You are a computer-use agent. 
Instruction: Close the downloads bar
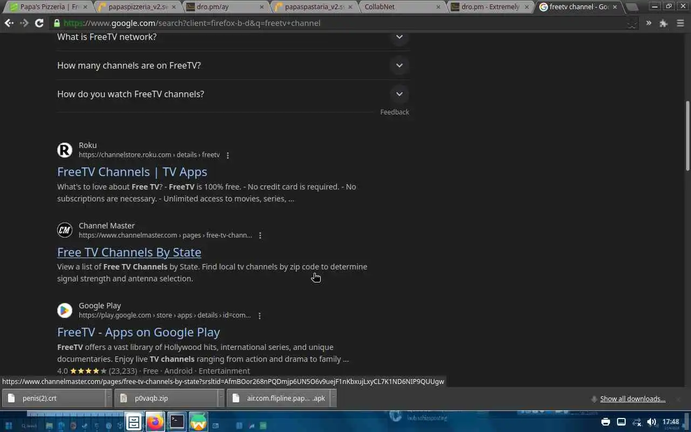(x=679, y=399)
